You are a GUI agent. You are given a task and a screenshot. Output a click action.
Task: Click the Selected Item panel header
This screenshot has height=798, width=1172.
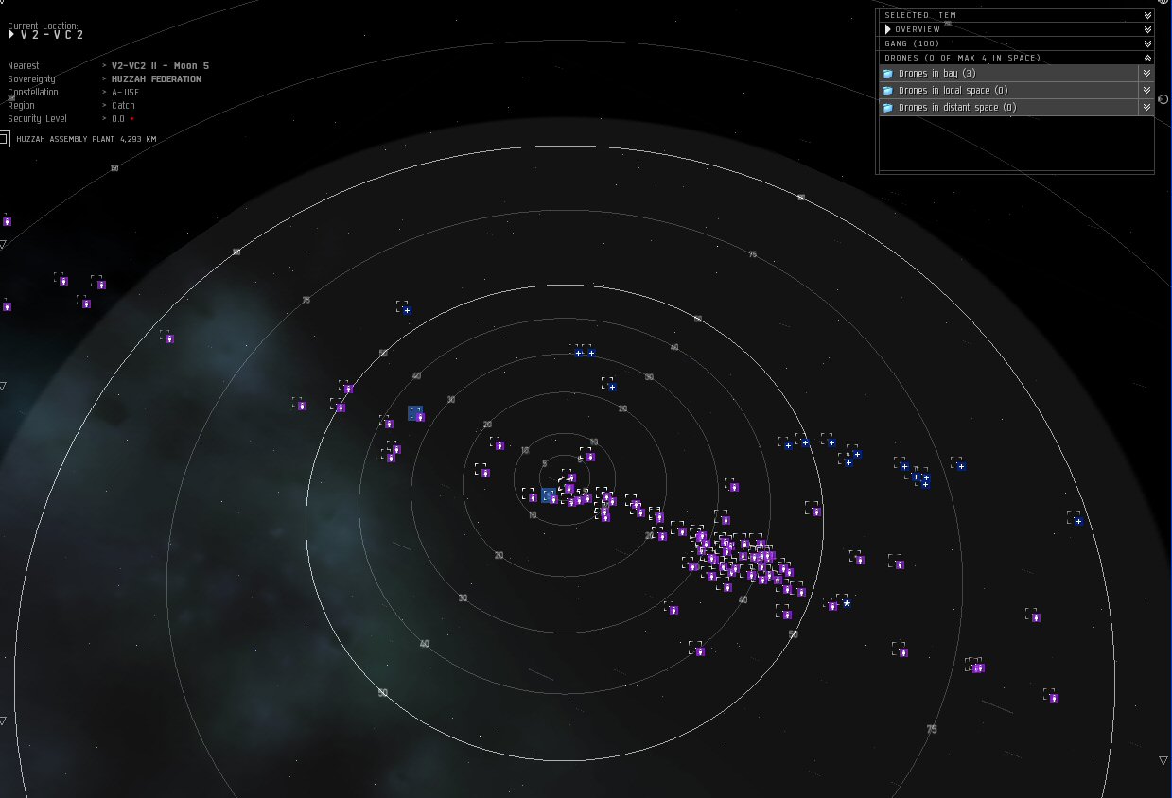pyautogui.click(x=1017, y=15)
